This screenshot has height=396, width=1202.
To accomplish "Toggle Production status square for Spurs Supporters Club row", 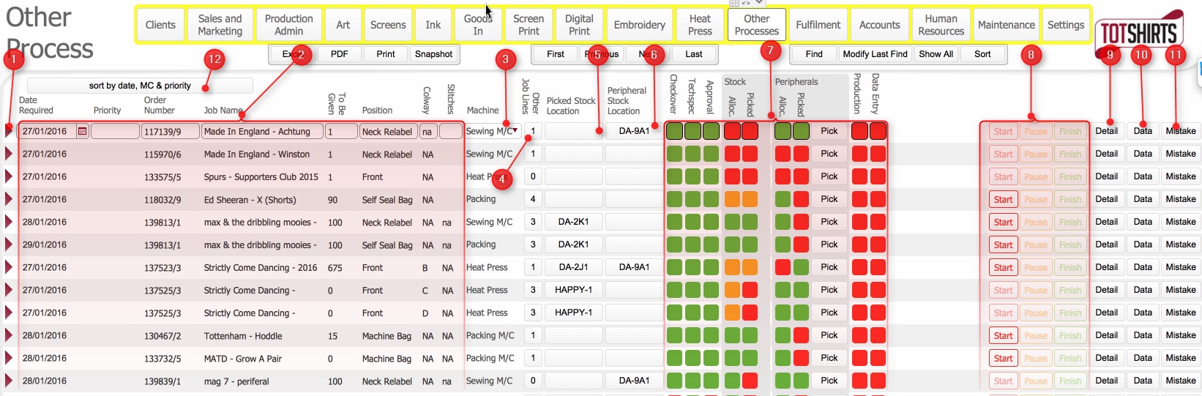I will point(859,176).
